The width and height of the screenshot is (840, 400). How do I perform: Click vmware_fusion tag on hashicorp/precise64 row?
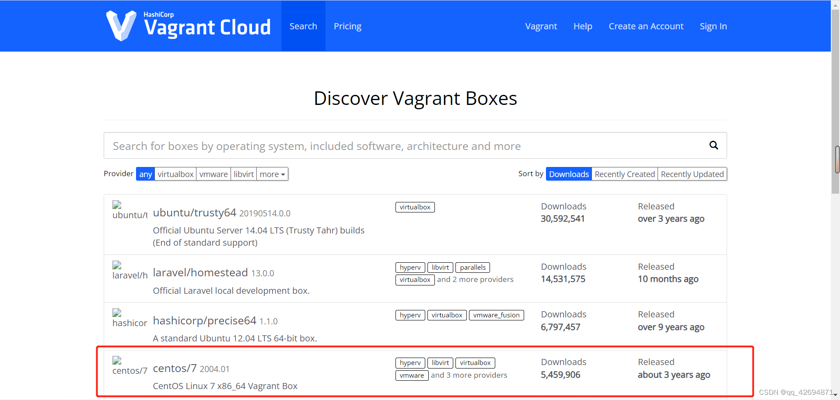pos(496,315)
